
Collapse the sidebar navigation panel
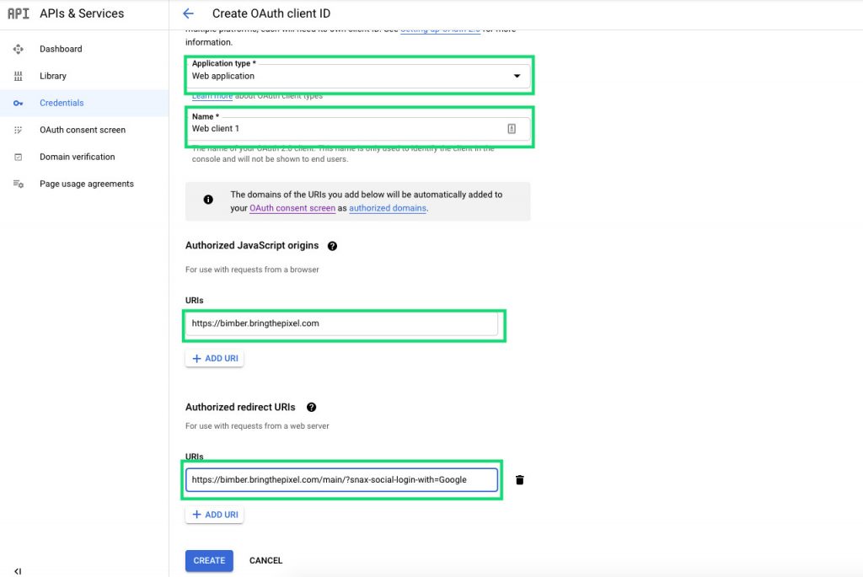(18, 571)
